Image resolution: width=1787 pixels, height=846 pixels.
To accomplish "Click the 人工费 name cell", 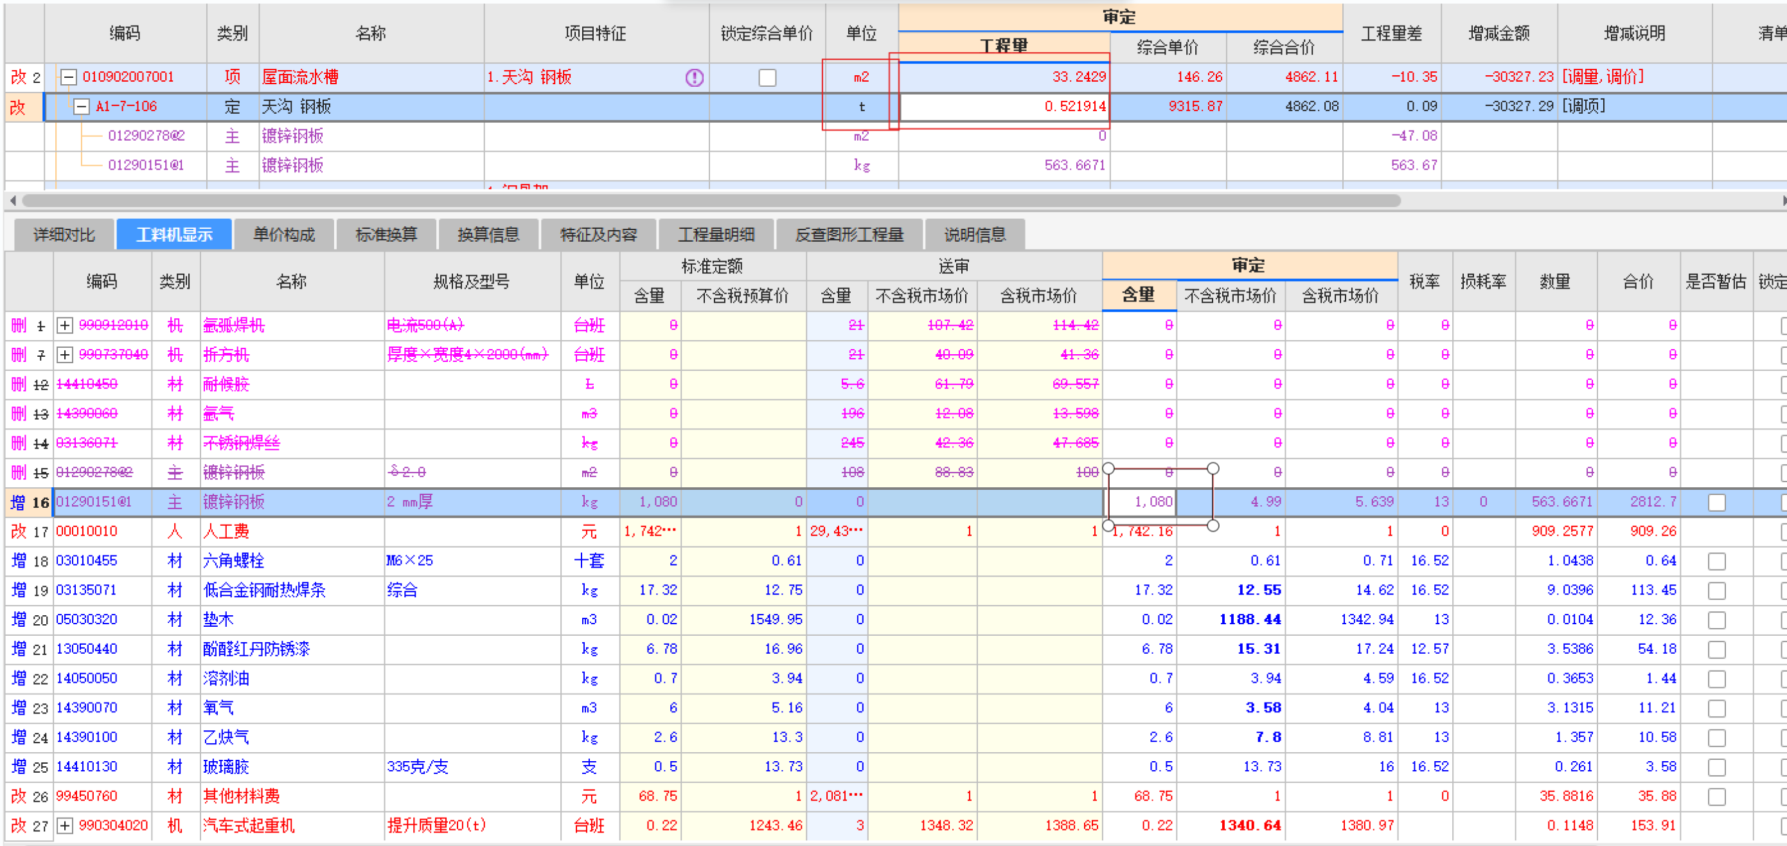I will click(x=292, y=532).
